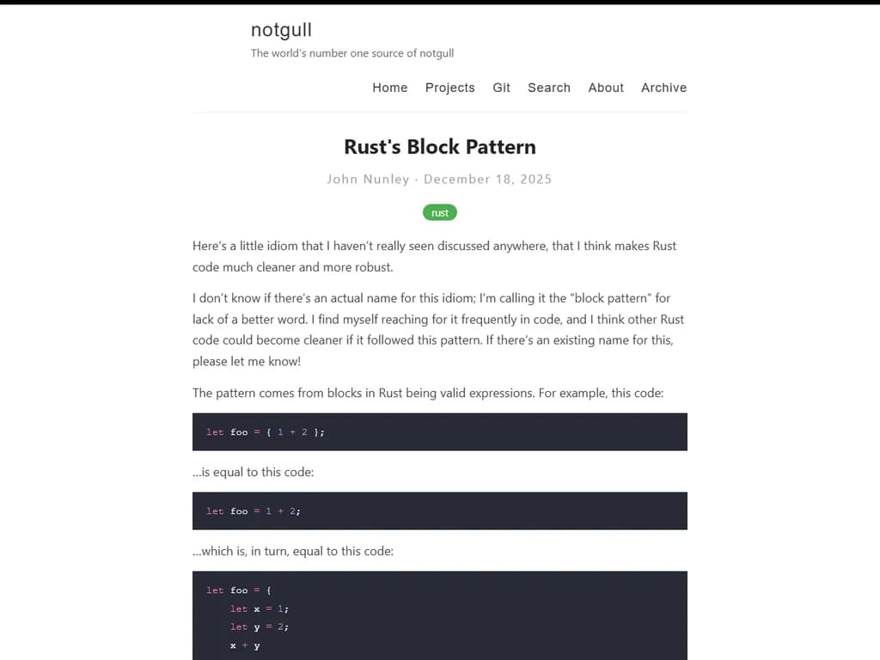Open the Projects navigation link
This screenshot has height=660, width=880.
450,88
